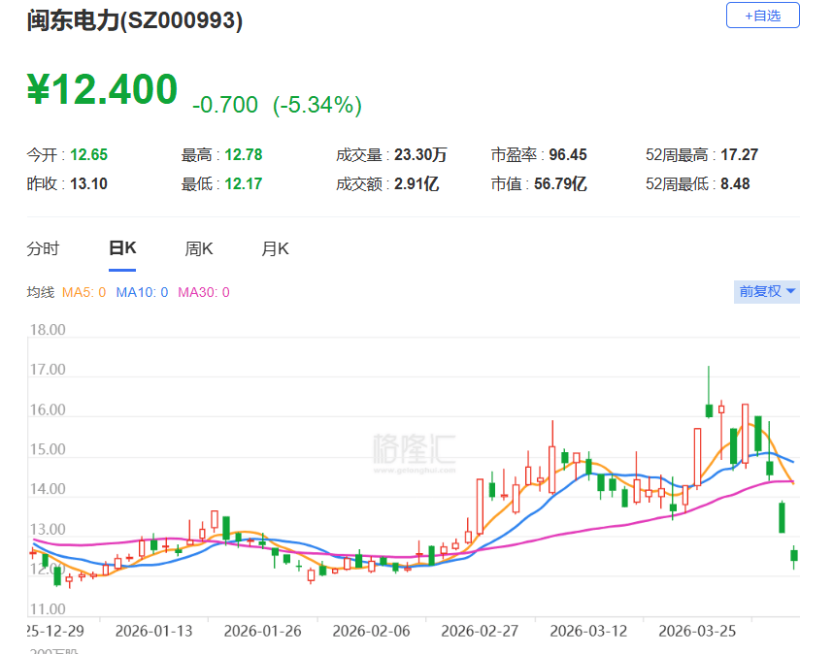Open the 前复权 price adjustment dropdown
This screenshot has width=833, height=654.
pos(760,291)
